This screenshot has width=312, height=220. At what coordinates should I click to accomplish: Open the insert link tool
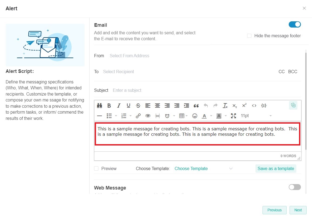click(x=138, y=116)
